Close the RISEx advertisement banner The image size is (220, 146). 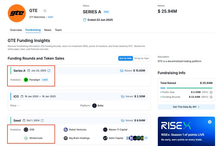pyautogui.click(x=210, y=122)
